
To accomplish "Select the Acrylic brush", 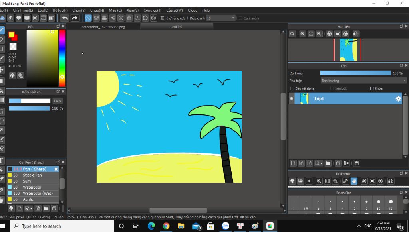I will pos(33,199).
